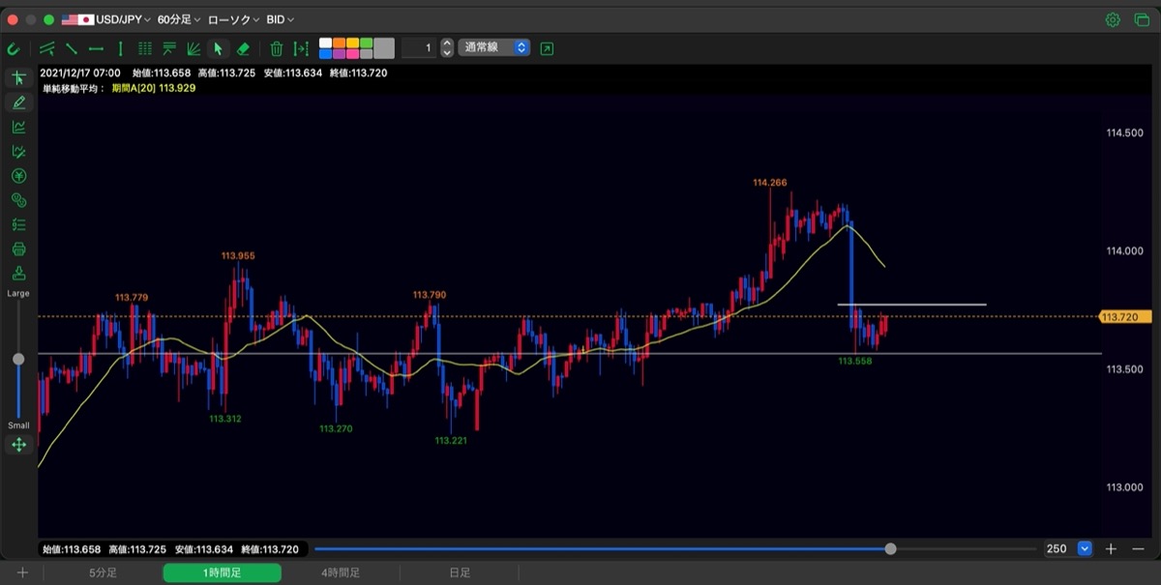This screenshot has height=585, width=1161.
Task: Click the plus zoom button beside 250
Action: click(1111, 548)
